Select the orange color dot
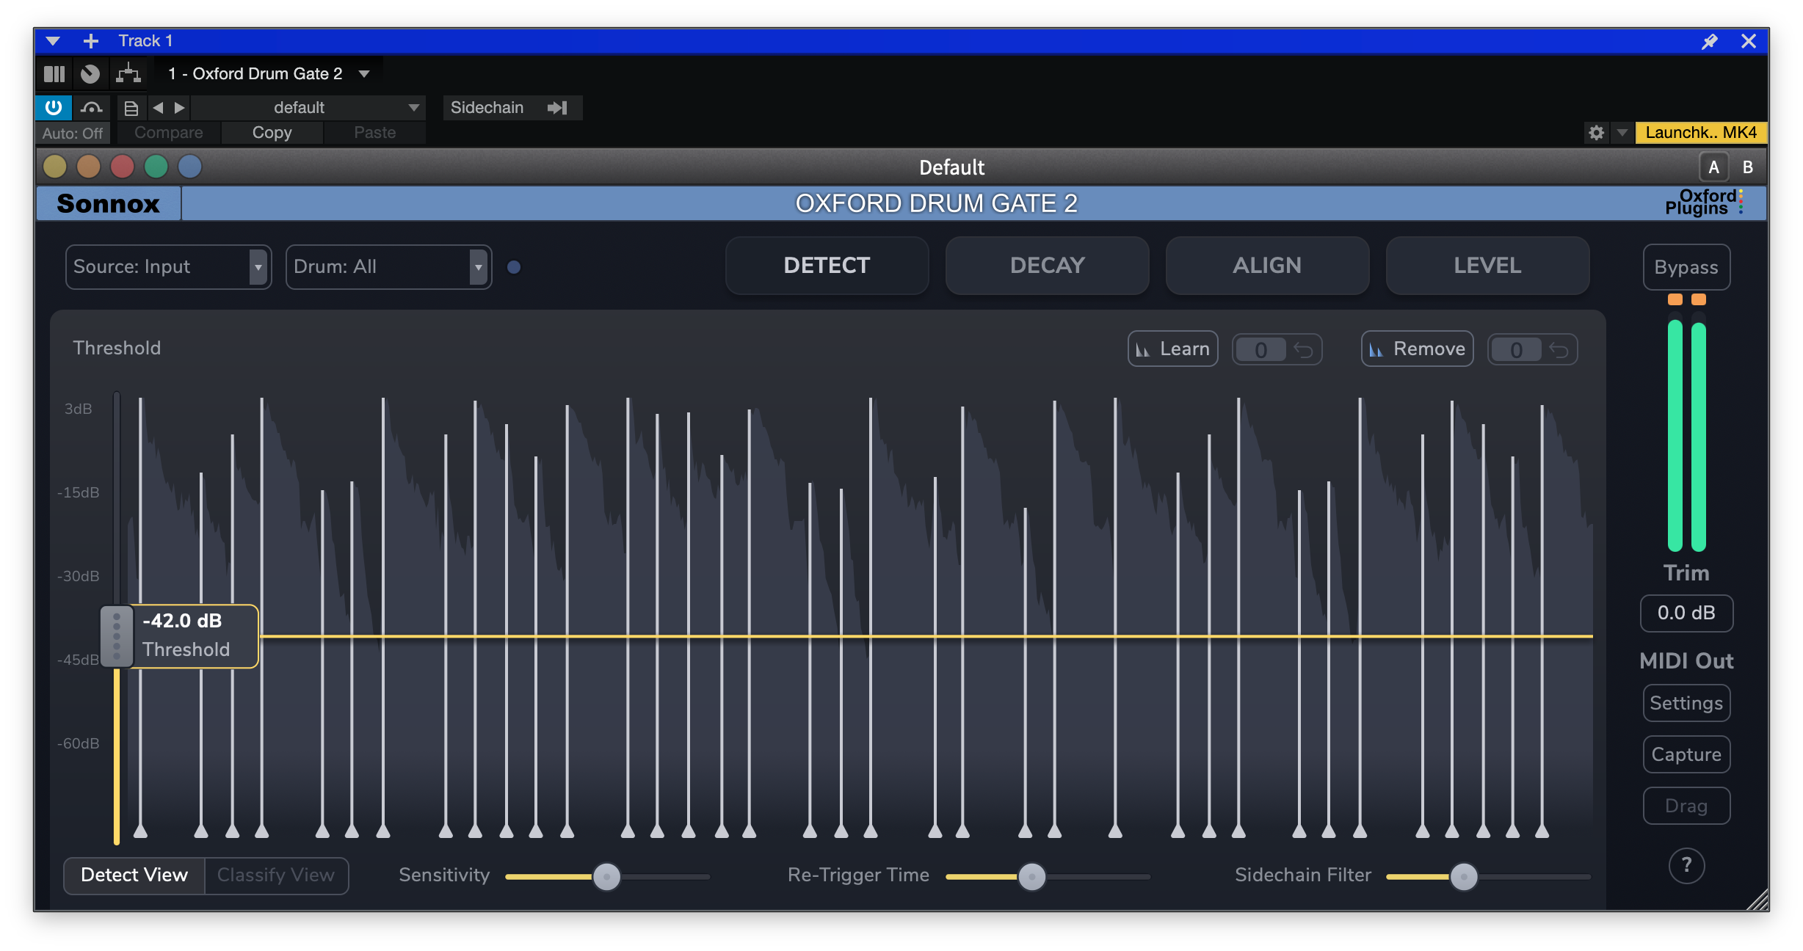The image size is (1803, 951). pyautogui.click(x=89, y=167)
